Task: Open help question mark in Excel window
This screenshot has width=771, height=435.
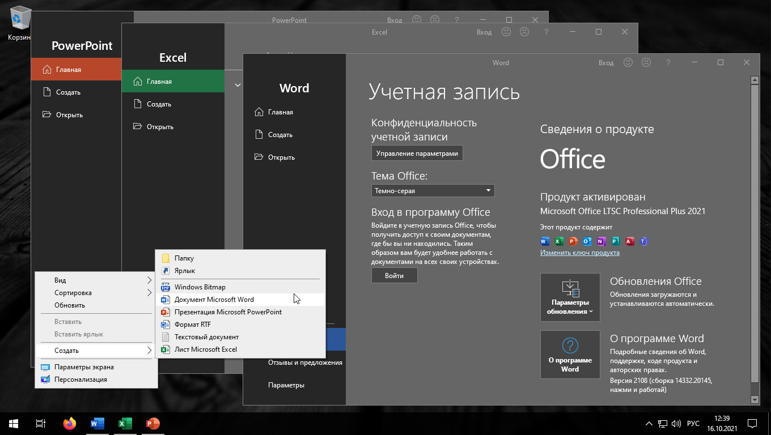Action: point(546,32)
